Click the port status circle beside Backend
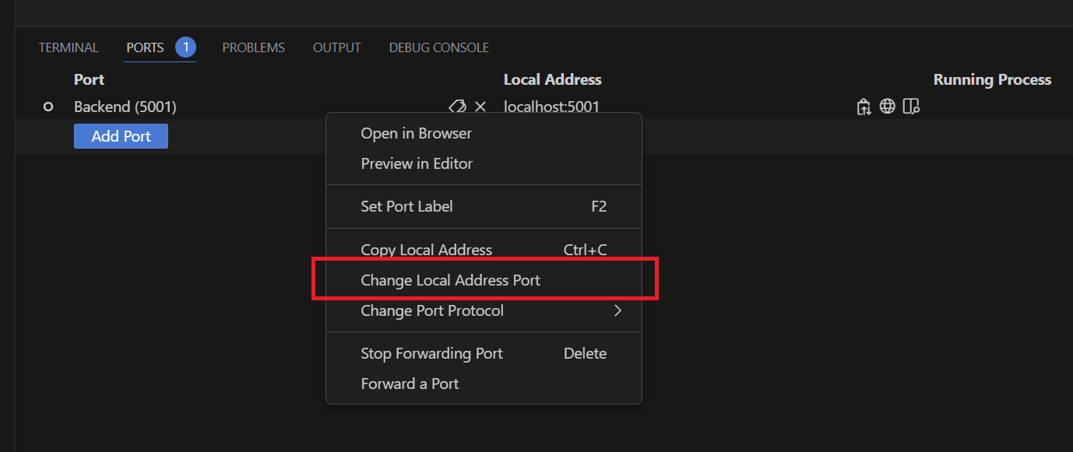Viewport: 1073px width, 452px height. (x=47, y=107)
